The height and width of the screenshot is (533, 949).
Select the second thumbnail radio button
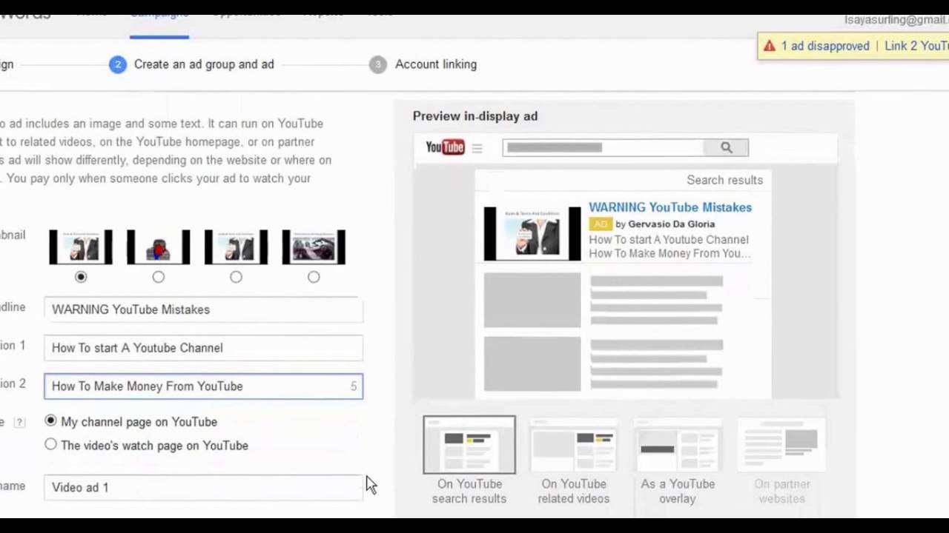pos(159,277)
